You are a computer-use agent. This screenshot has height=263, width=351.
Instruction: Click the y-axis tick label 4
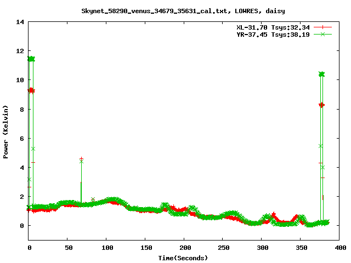click(22, 168)
